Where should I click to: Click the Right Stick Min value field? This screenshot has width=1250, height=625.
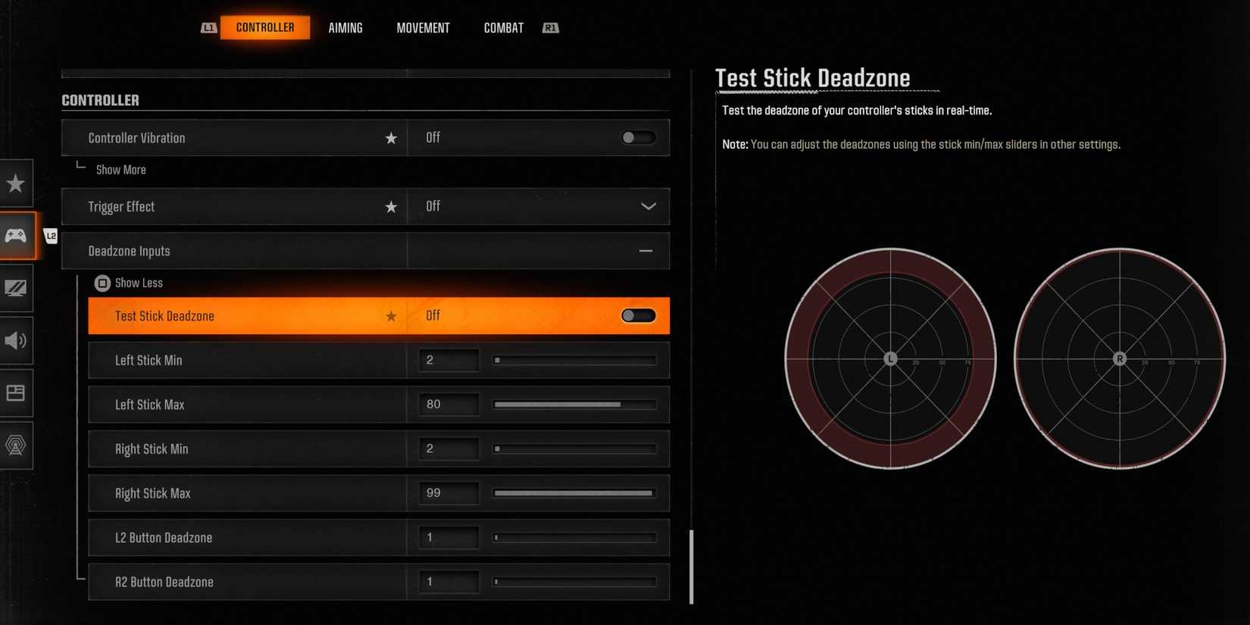coord(448,448)
